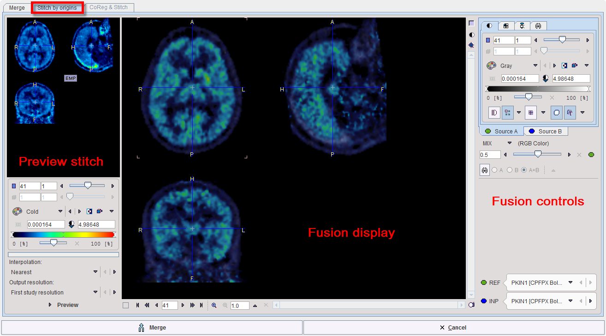Invert the Cold color table
The image size is (606, 336).
(x=89, y=211)
